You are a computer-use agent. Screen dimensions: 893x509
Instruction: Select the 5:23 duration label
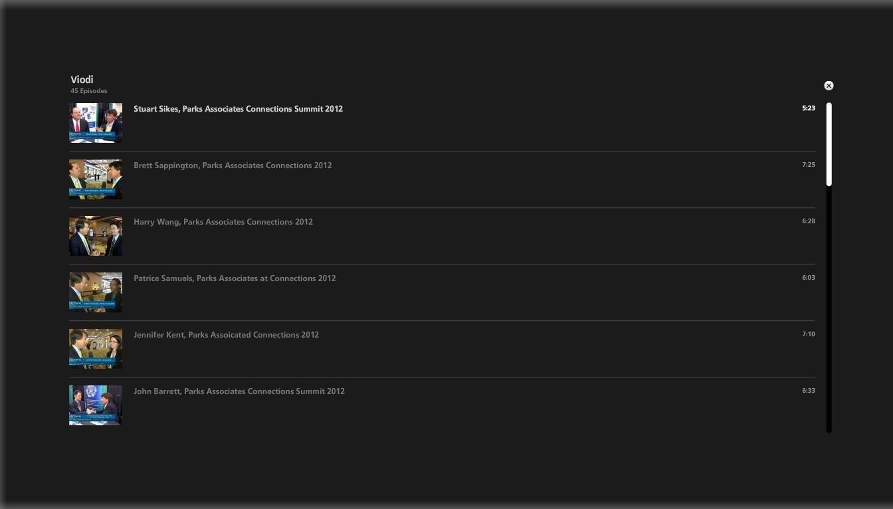pos(809,108)
